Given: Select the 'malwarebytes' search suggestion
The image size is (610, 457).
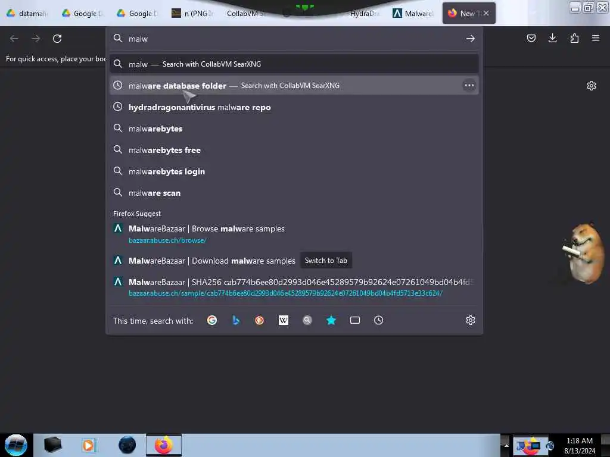Looking at the screenshot, I should click(x=294, y=129).
